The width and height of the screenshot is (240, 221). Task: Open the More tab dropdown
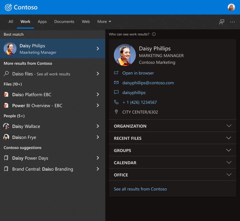coord(104,22)
